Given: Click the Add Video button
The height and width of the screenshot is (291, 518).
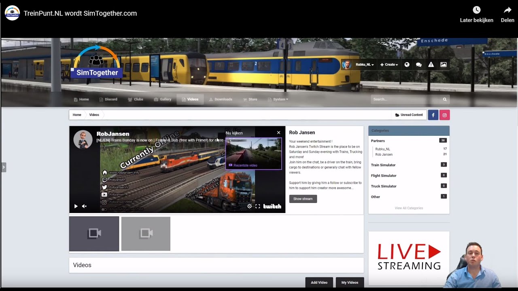Looking at the screenshot, I should coord(319,283).
